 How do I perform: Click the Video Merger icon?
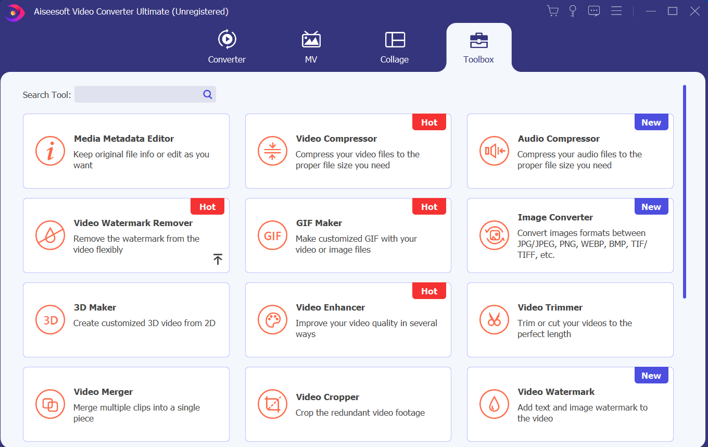[50, 404]
